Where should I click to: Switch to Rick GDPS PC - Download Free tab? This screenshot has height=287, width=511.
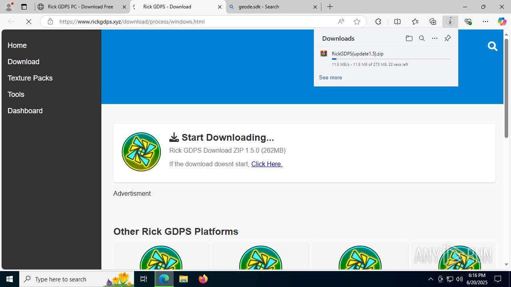coord(80,7)
